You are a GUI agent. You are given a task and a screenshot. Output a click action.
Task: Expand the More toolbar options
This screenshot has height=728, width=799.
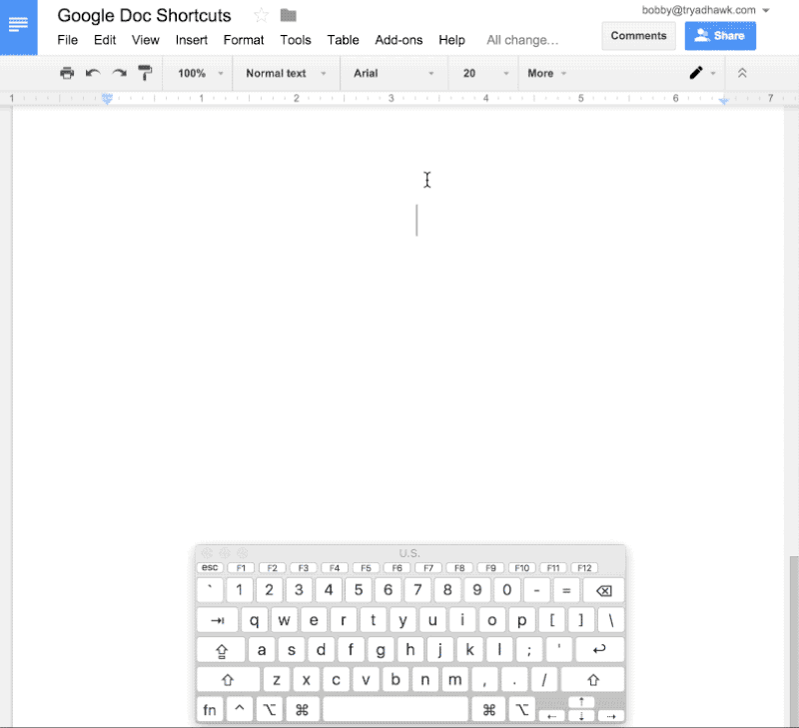coord(546,73)
